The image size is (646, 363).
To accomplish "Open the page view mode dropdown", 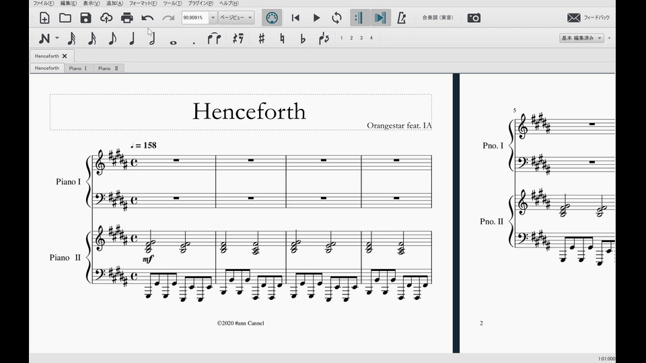I will pos(236,17).
